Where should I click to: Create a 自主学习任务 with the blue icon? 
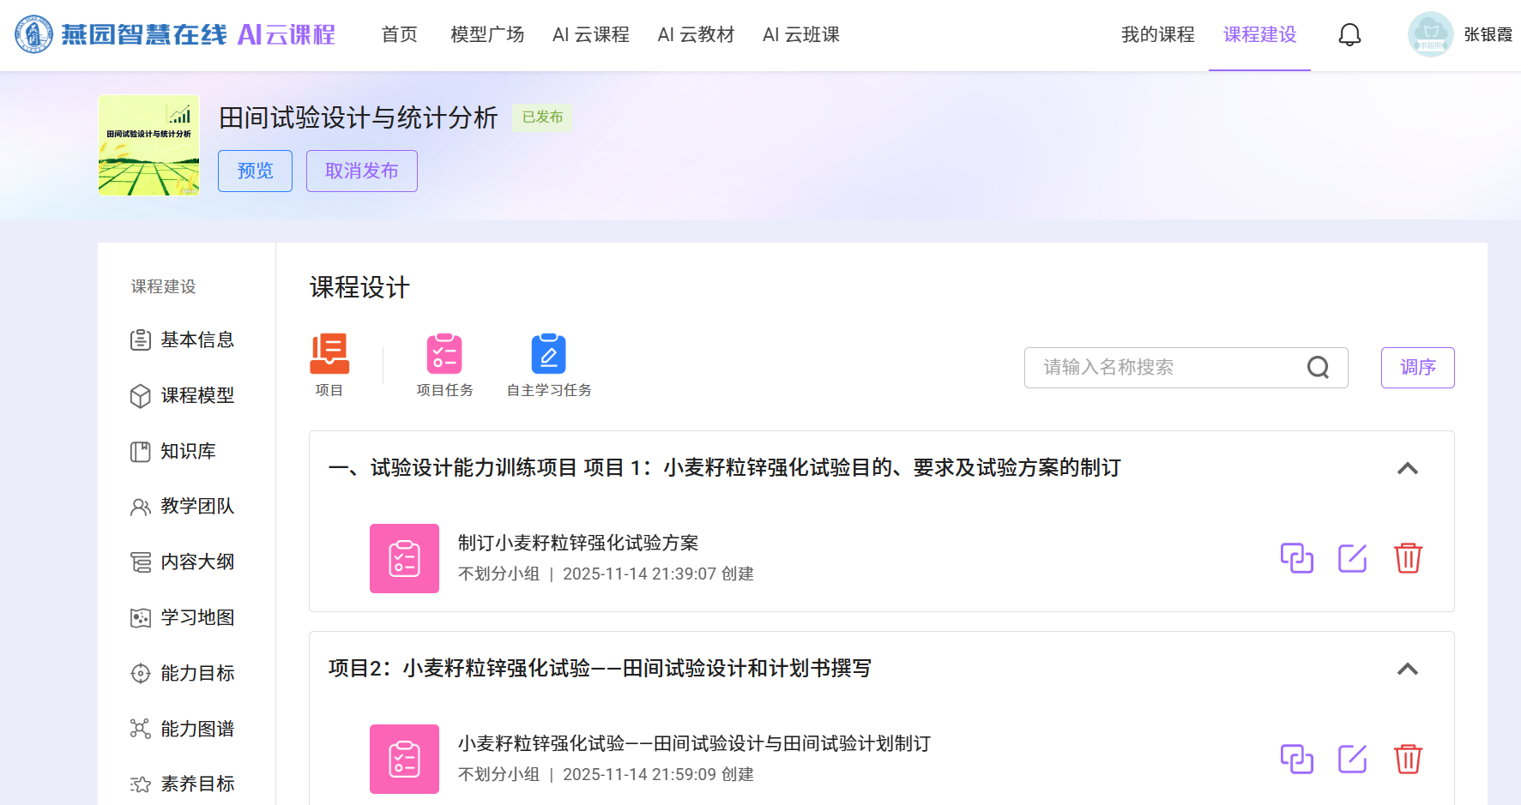[548, 355]
